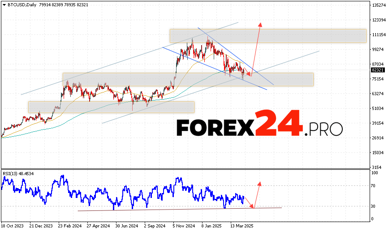388x231 pixels.
Task: Click the RSI red upward arrow head
Action: (259, 183)
